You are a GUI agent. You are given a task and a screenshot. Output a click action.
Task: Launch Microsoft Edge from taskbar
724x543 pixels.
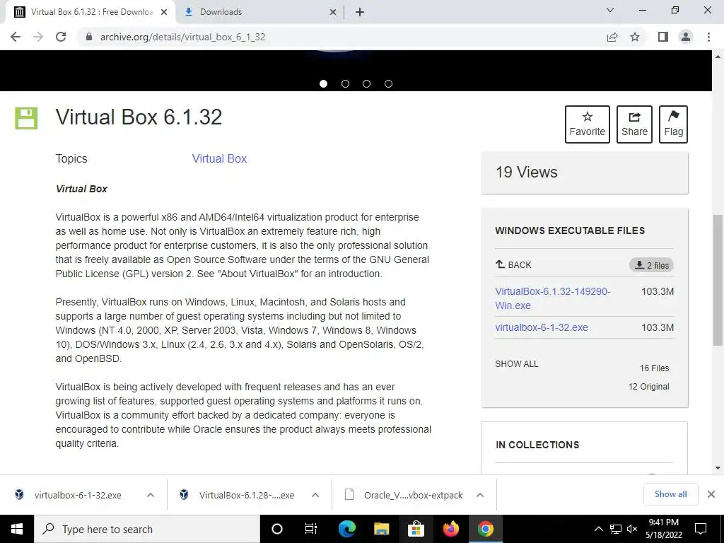coord(346,529)
